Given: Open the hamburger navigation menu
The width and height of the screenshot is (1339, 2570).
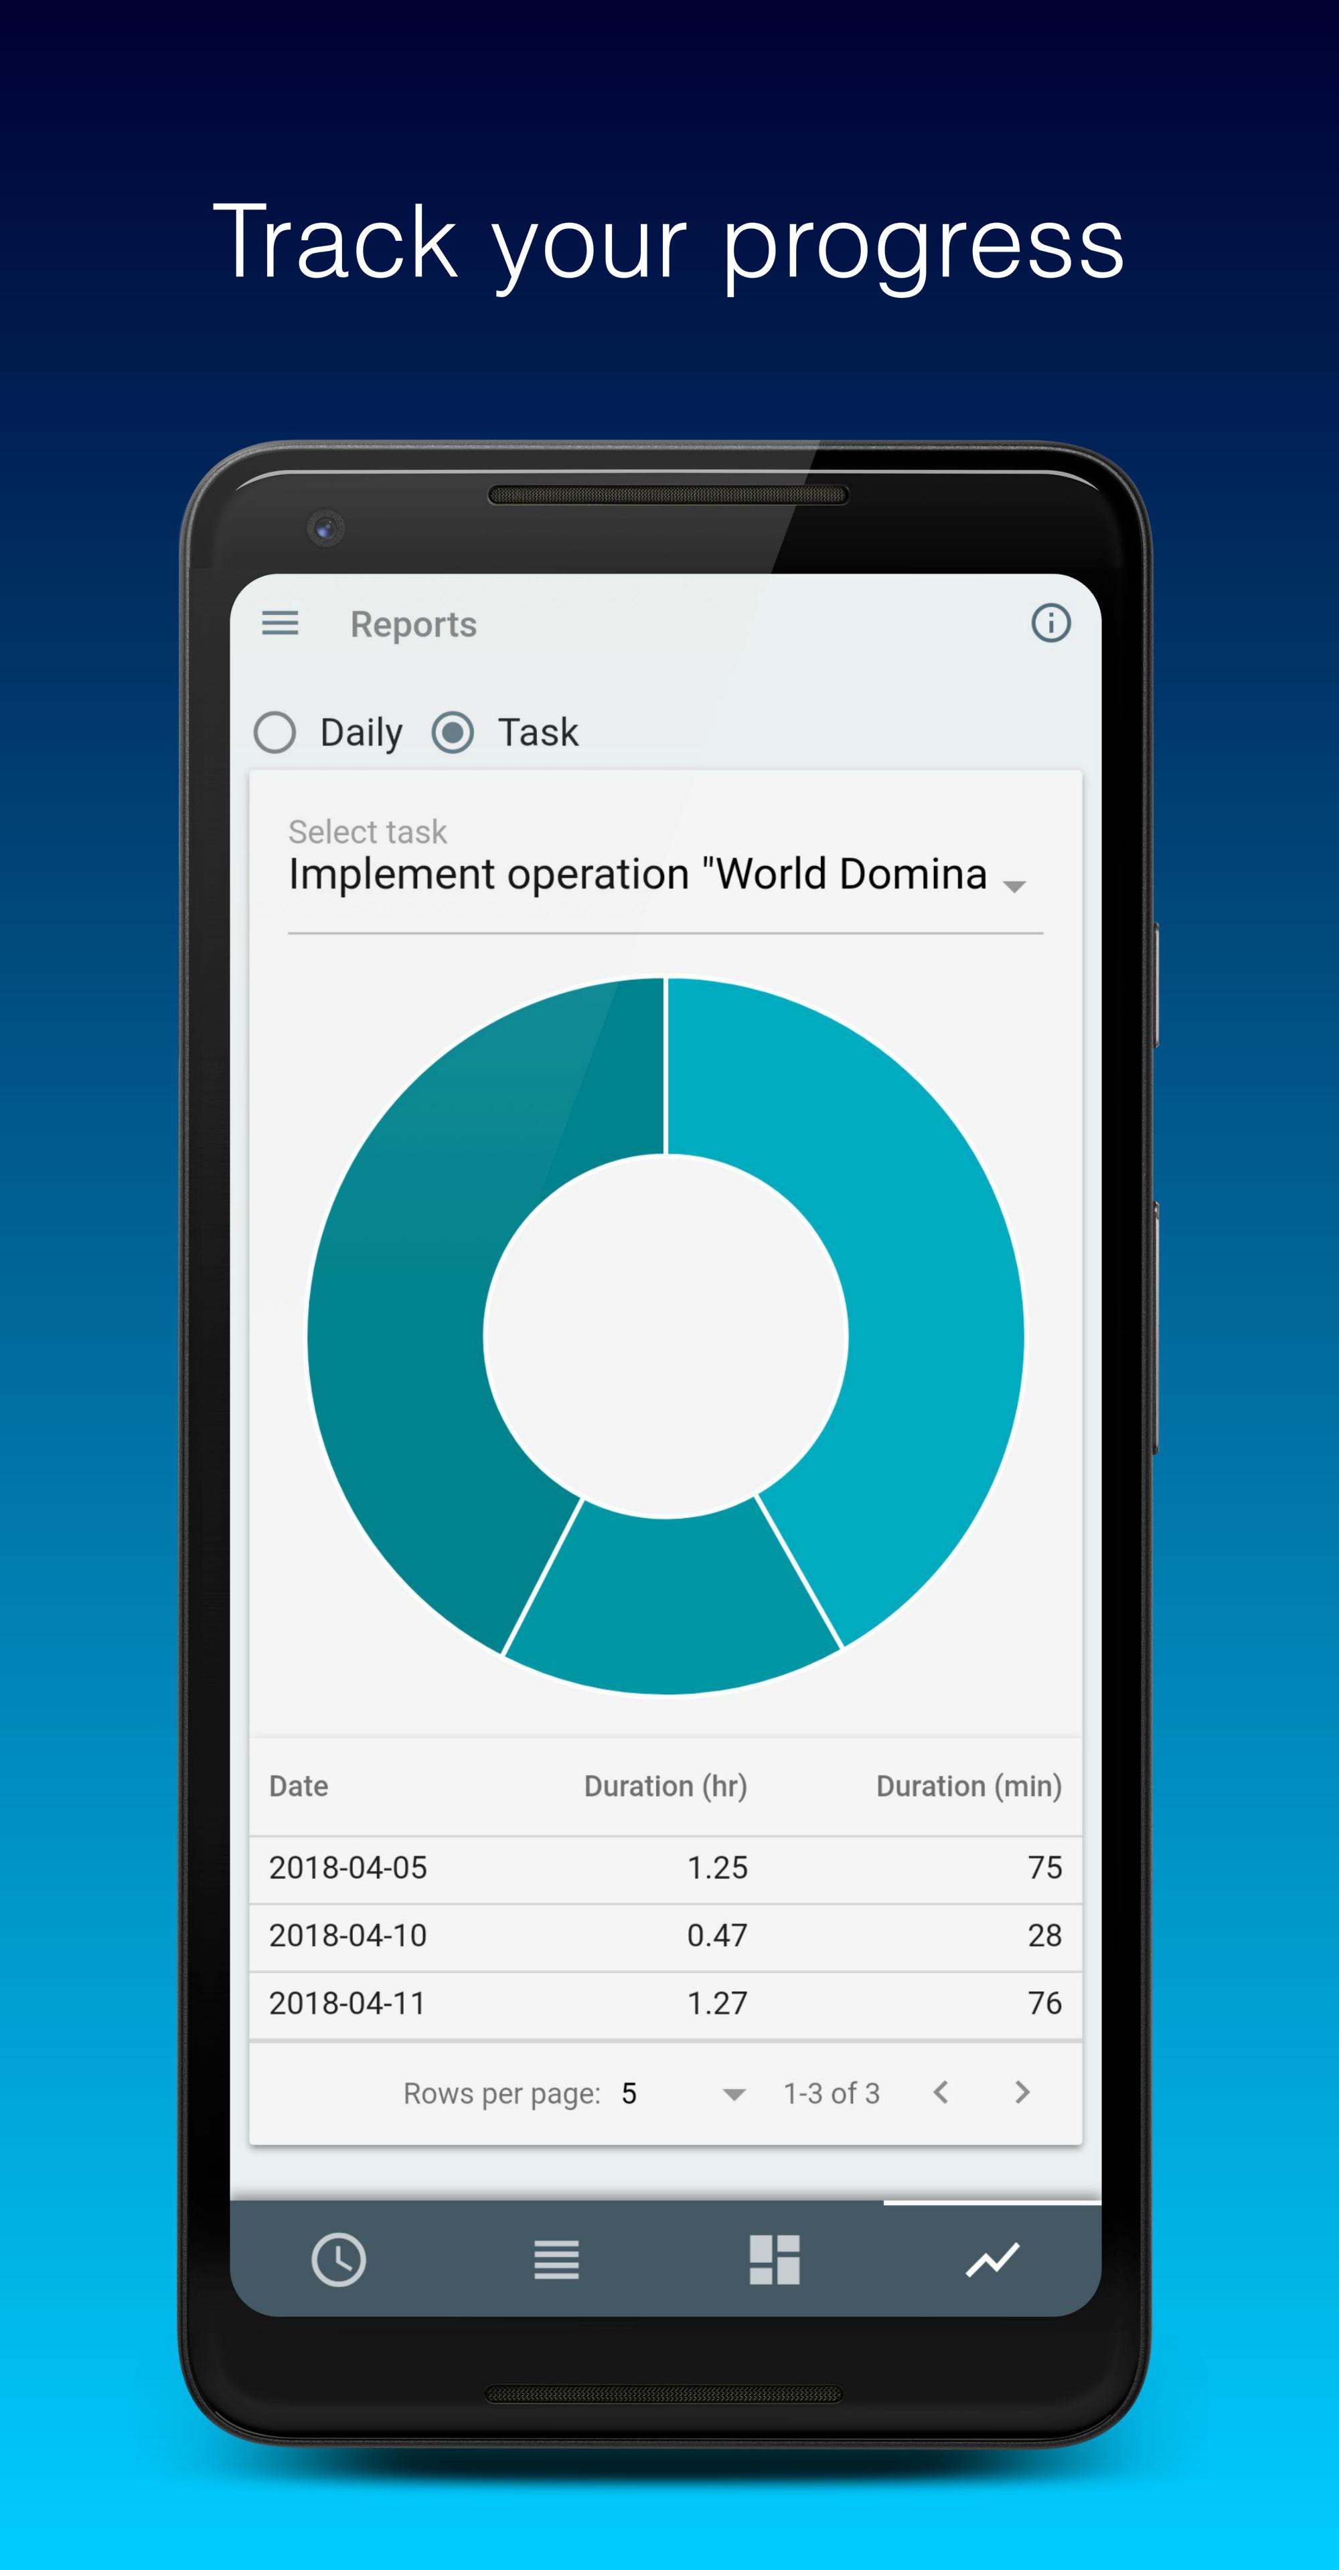Looking at the screenshot, I should [281, 624].
